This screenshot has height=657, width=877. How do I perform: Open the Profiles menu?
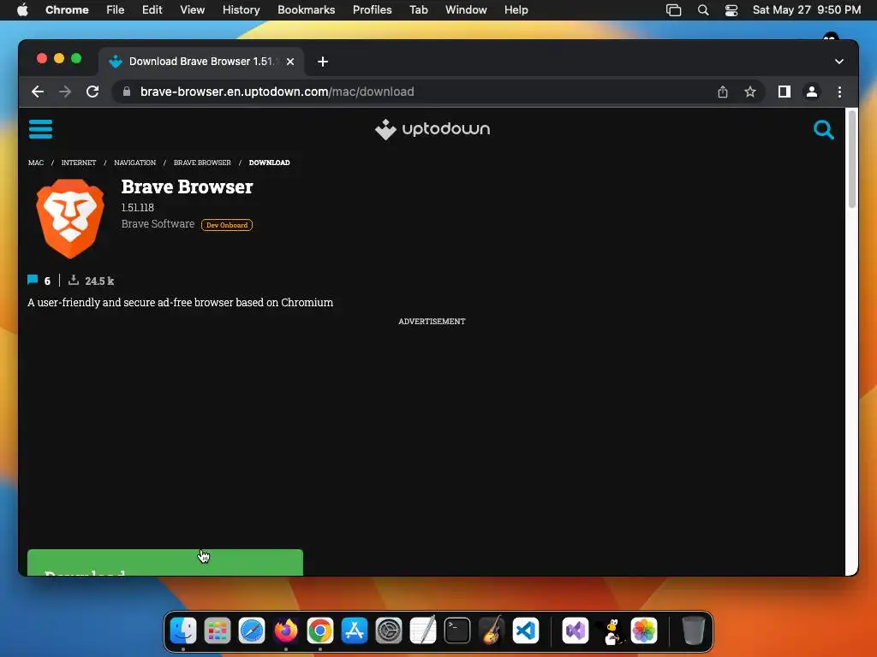pyautogui.click(x=372, y=10)
